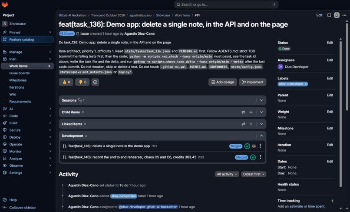Click the Sessions count icon
This screenshot has height=212, width=350.
pyautogui.click(x=80, y=100)
